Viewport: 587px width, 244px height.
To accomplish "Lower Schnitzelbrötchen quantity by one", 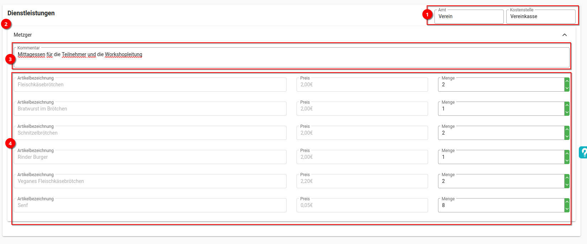I will [567, 136].
